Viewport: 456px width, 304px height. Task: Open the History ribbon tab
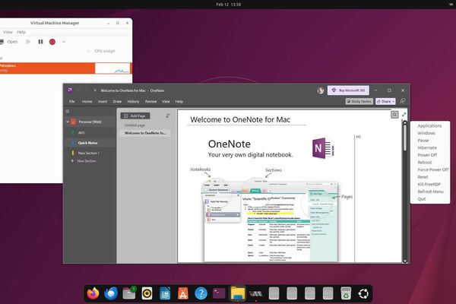pyautogui.click(x=133, y=101)
